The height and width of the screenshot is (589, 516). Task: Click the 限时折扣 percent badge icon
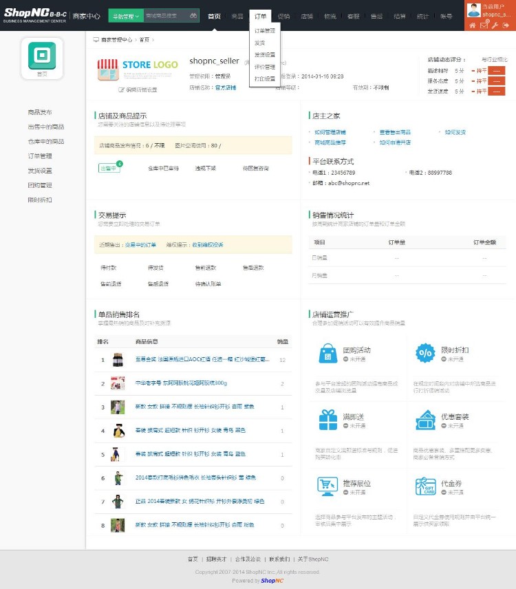click(x=424, y=354)
